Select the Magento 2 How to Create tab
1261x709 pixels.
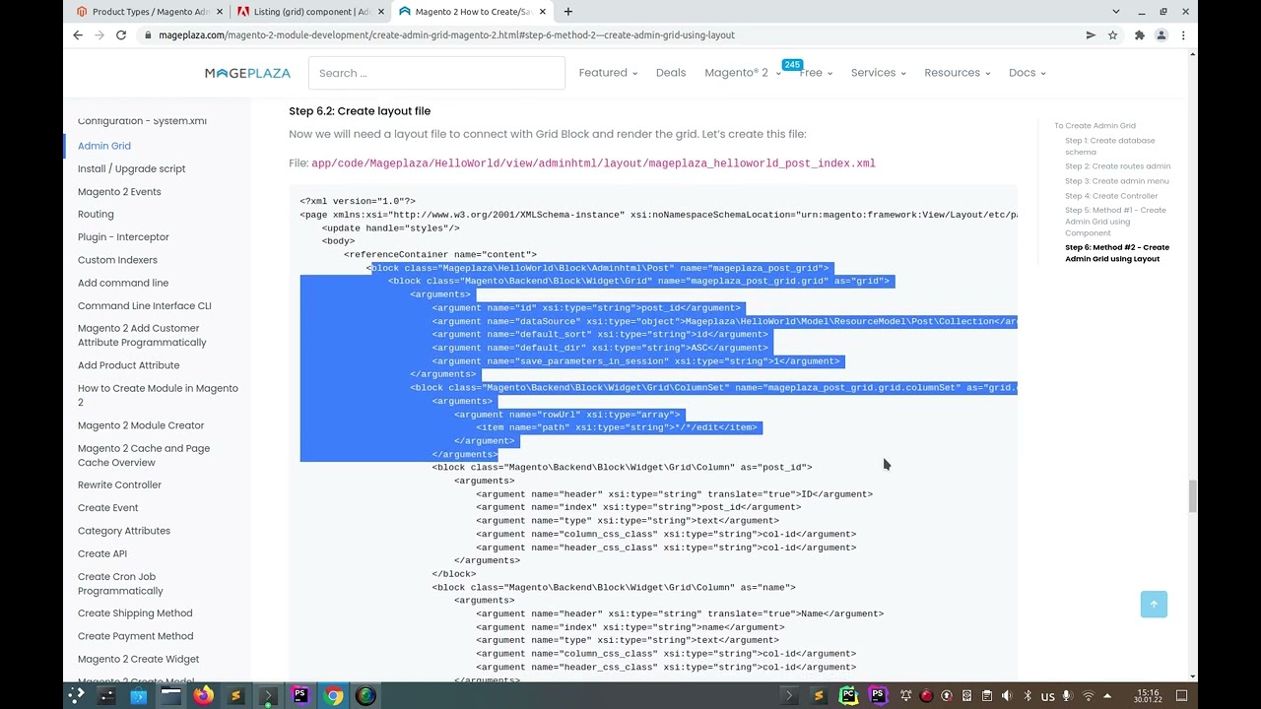tap(473, 12)
